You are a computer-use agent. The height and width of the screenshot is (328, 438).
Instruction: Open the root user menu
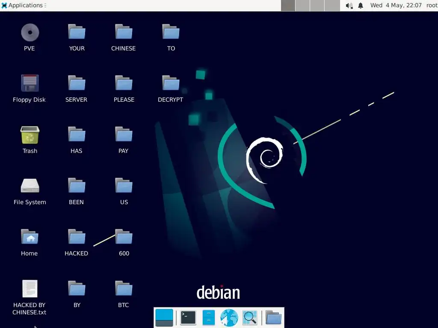(x=432, y=5)
